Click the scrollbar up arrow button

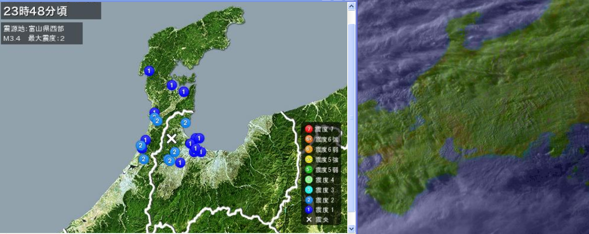pyautogui.click(x=351, y=6)
